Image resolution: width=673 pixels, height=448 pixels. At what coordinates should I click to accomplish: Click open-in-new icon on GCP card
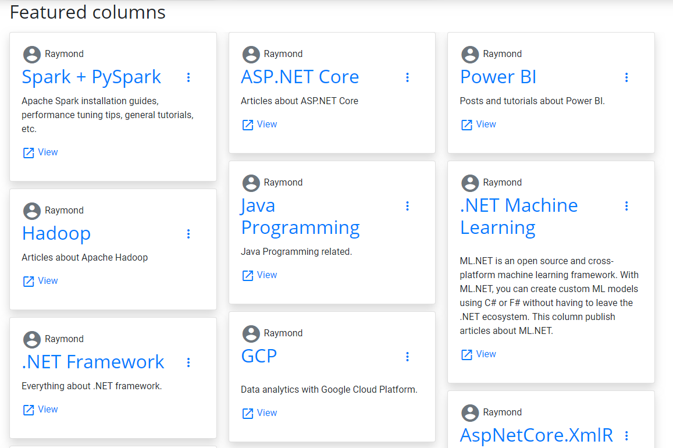tap(248, 414)
